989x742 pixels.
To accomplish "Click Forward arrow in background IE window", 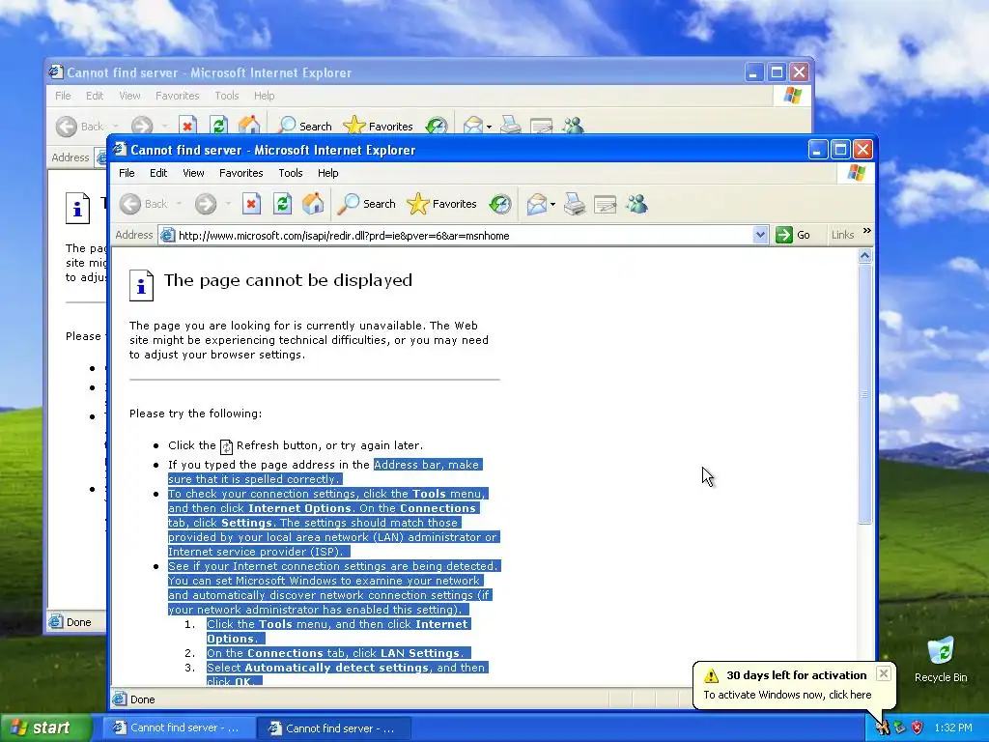I will coord(142,127).
